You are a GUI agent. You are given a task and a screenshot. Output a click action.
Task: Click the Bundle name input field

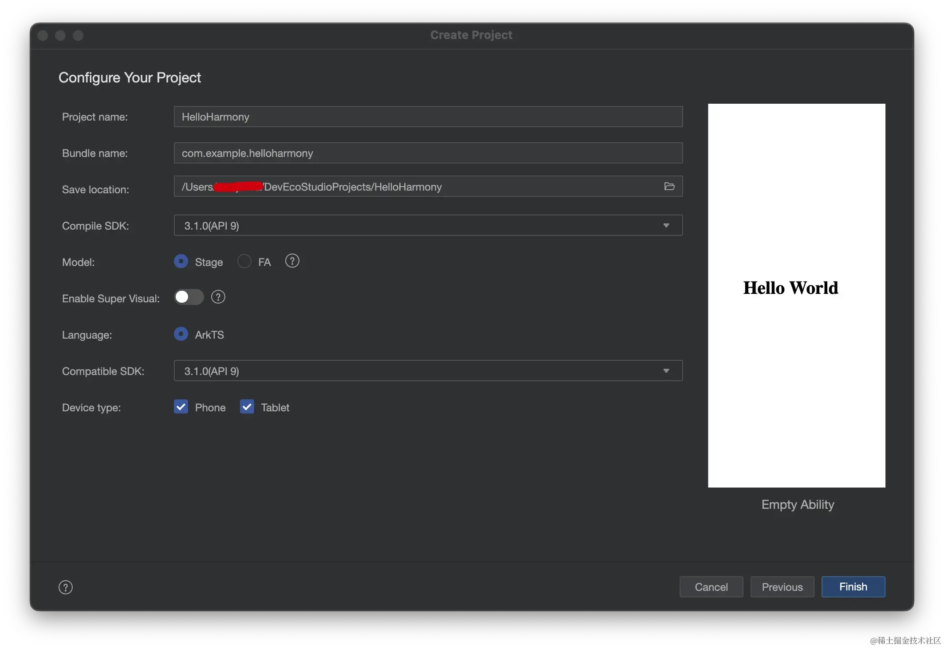(428, 153)
